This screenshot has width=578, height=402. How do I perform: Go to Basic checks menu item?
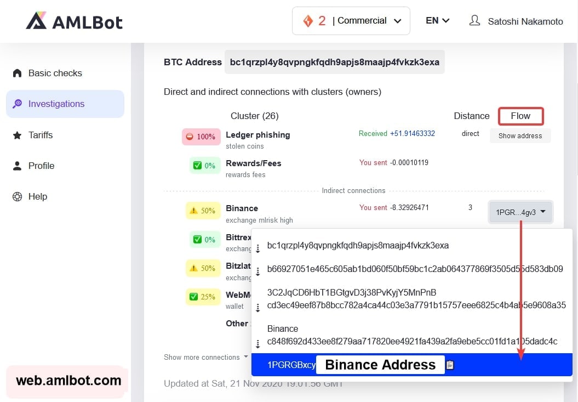(55, 73)
